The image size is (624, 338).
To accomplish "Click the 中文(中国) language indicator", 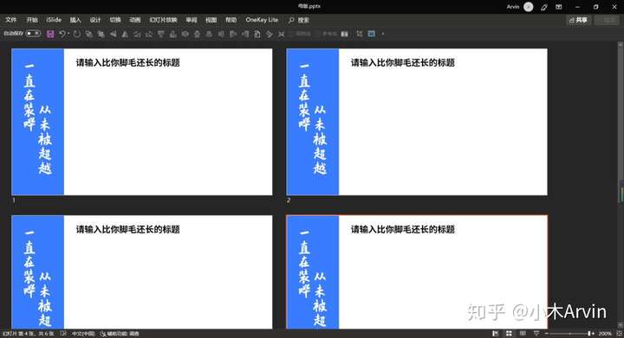I will point(83,334).
